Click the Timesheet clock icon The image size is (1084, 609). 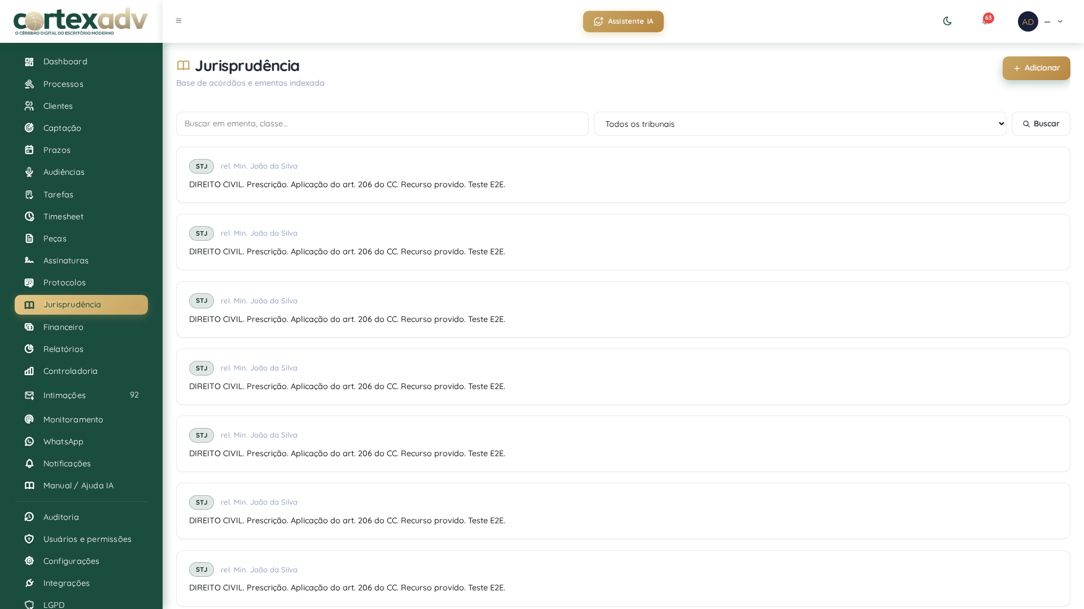[29, 217]
